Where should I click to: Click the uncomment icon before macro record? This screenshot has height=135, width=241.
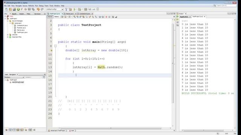103,16
